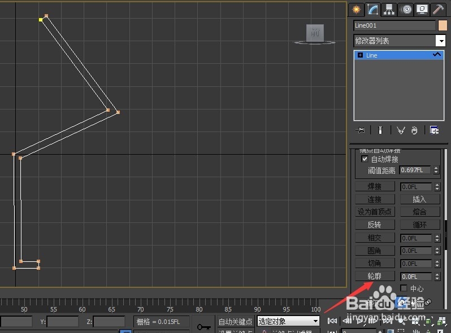Image resolution: width=451 pixels, height=333 pixels.
Task: Adjust the 圆角 spinner arrows
Action: 437,251
